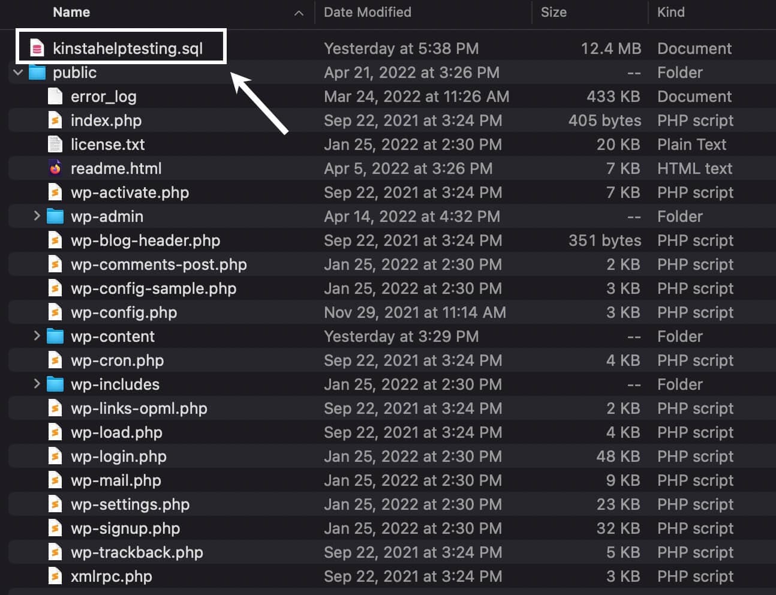Click the wp-content folder icon
Screen dimensions: 776x595
tap(55, 336)
